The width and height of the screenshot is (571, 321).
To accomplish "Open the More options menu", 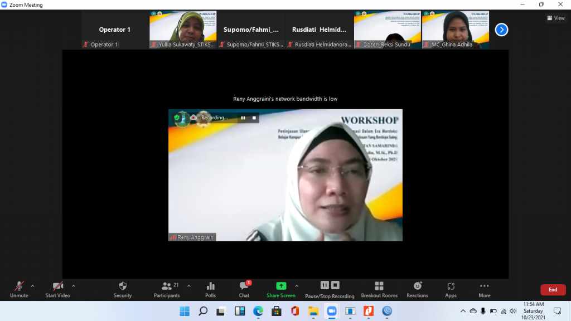I will point(484,289).
